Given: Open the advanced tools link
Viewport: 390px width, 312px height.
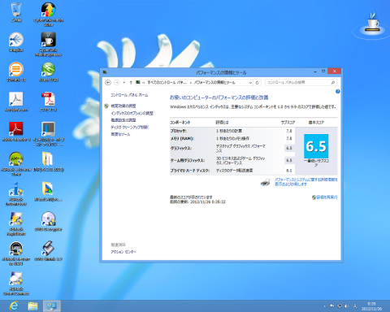Looking at the screenshot, I should point(120,134).
